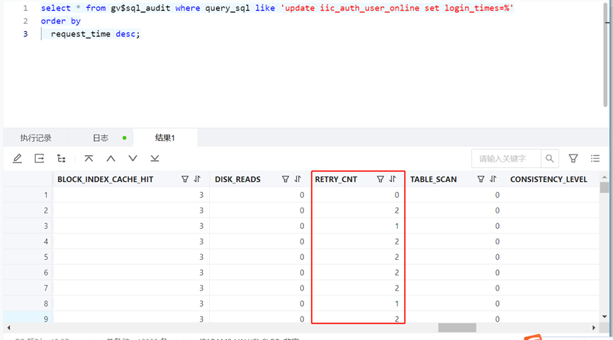613x340 pixels.
Task: Select row number 8 in results
Action: [x=28, y=304]
